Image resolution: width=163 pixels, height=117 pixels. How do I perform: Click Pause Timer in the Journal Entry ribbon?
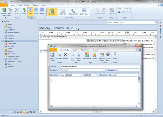coord(78,57)
